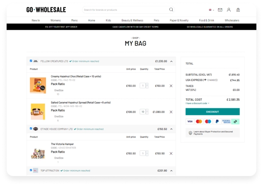Click the airplane icon beside USA Express
The width and height of the screenshot is (263, 186).
click(205, 80)
